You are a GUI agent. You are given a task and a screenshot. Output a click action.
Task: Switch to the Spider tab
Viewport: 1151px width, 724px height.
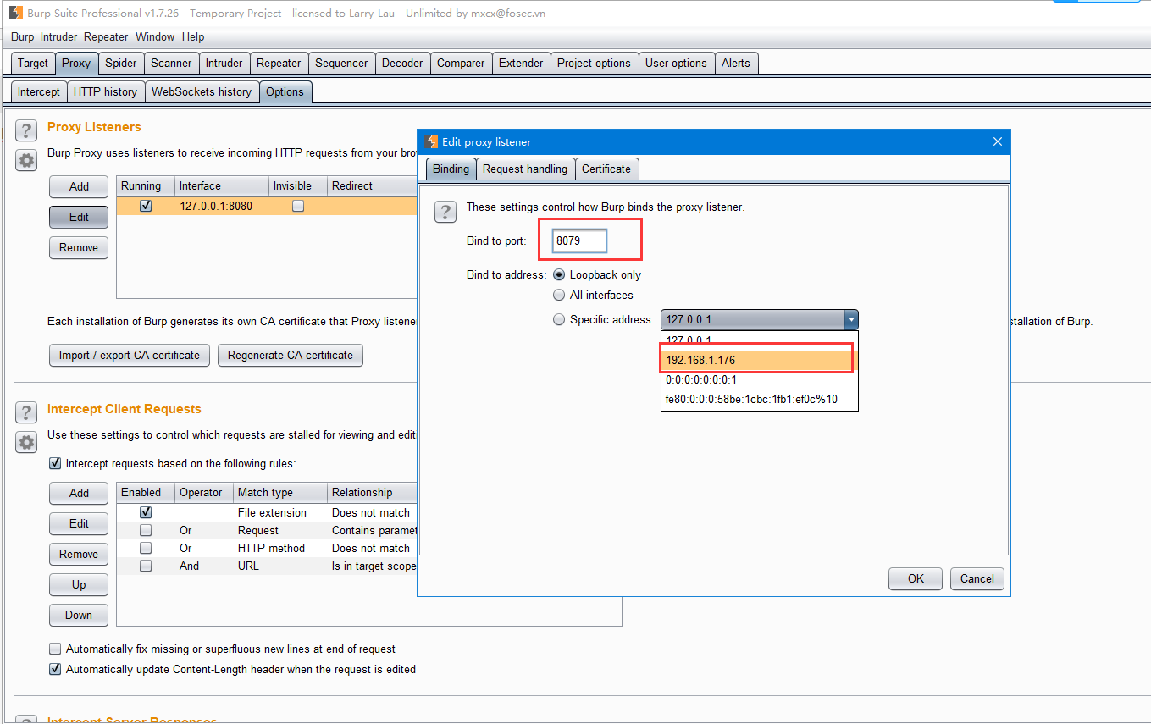pyautogui.click(x=121, y=63)
